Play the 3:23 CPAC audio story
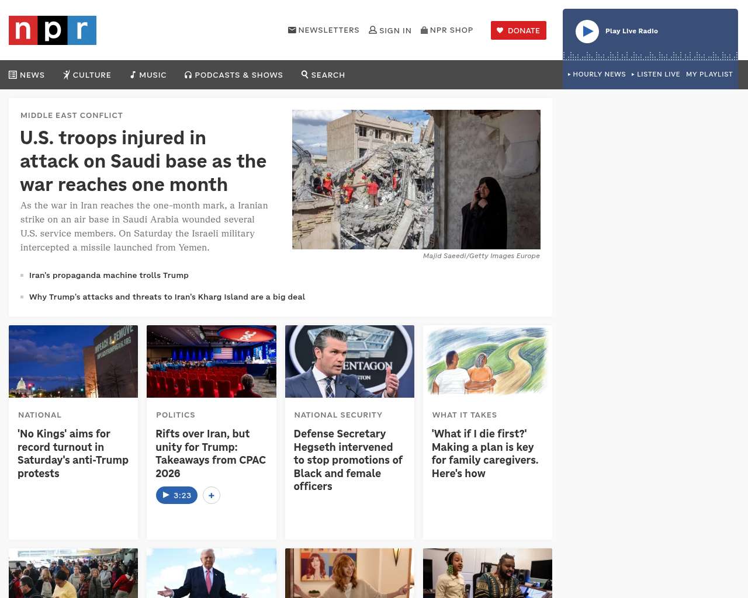 (x=176, y=495)
